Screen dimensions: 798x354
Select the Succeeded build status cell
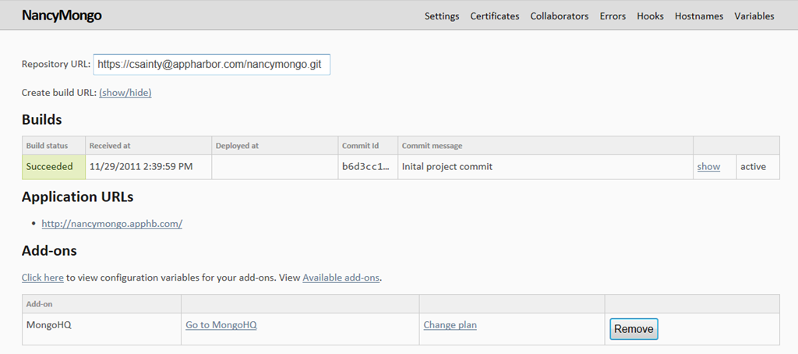click(54, 167)
